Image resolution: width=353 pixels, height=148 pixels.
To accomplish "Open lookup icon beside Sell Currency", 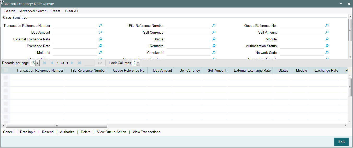I will click(214, 32).
